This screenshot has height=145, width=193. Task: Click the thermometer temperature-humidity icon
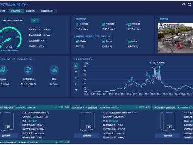[x=29, y=70]
